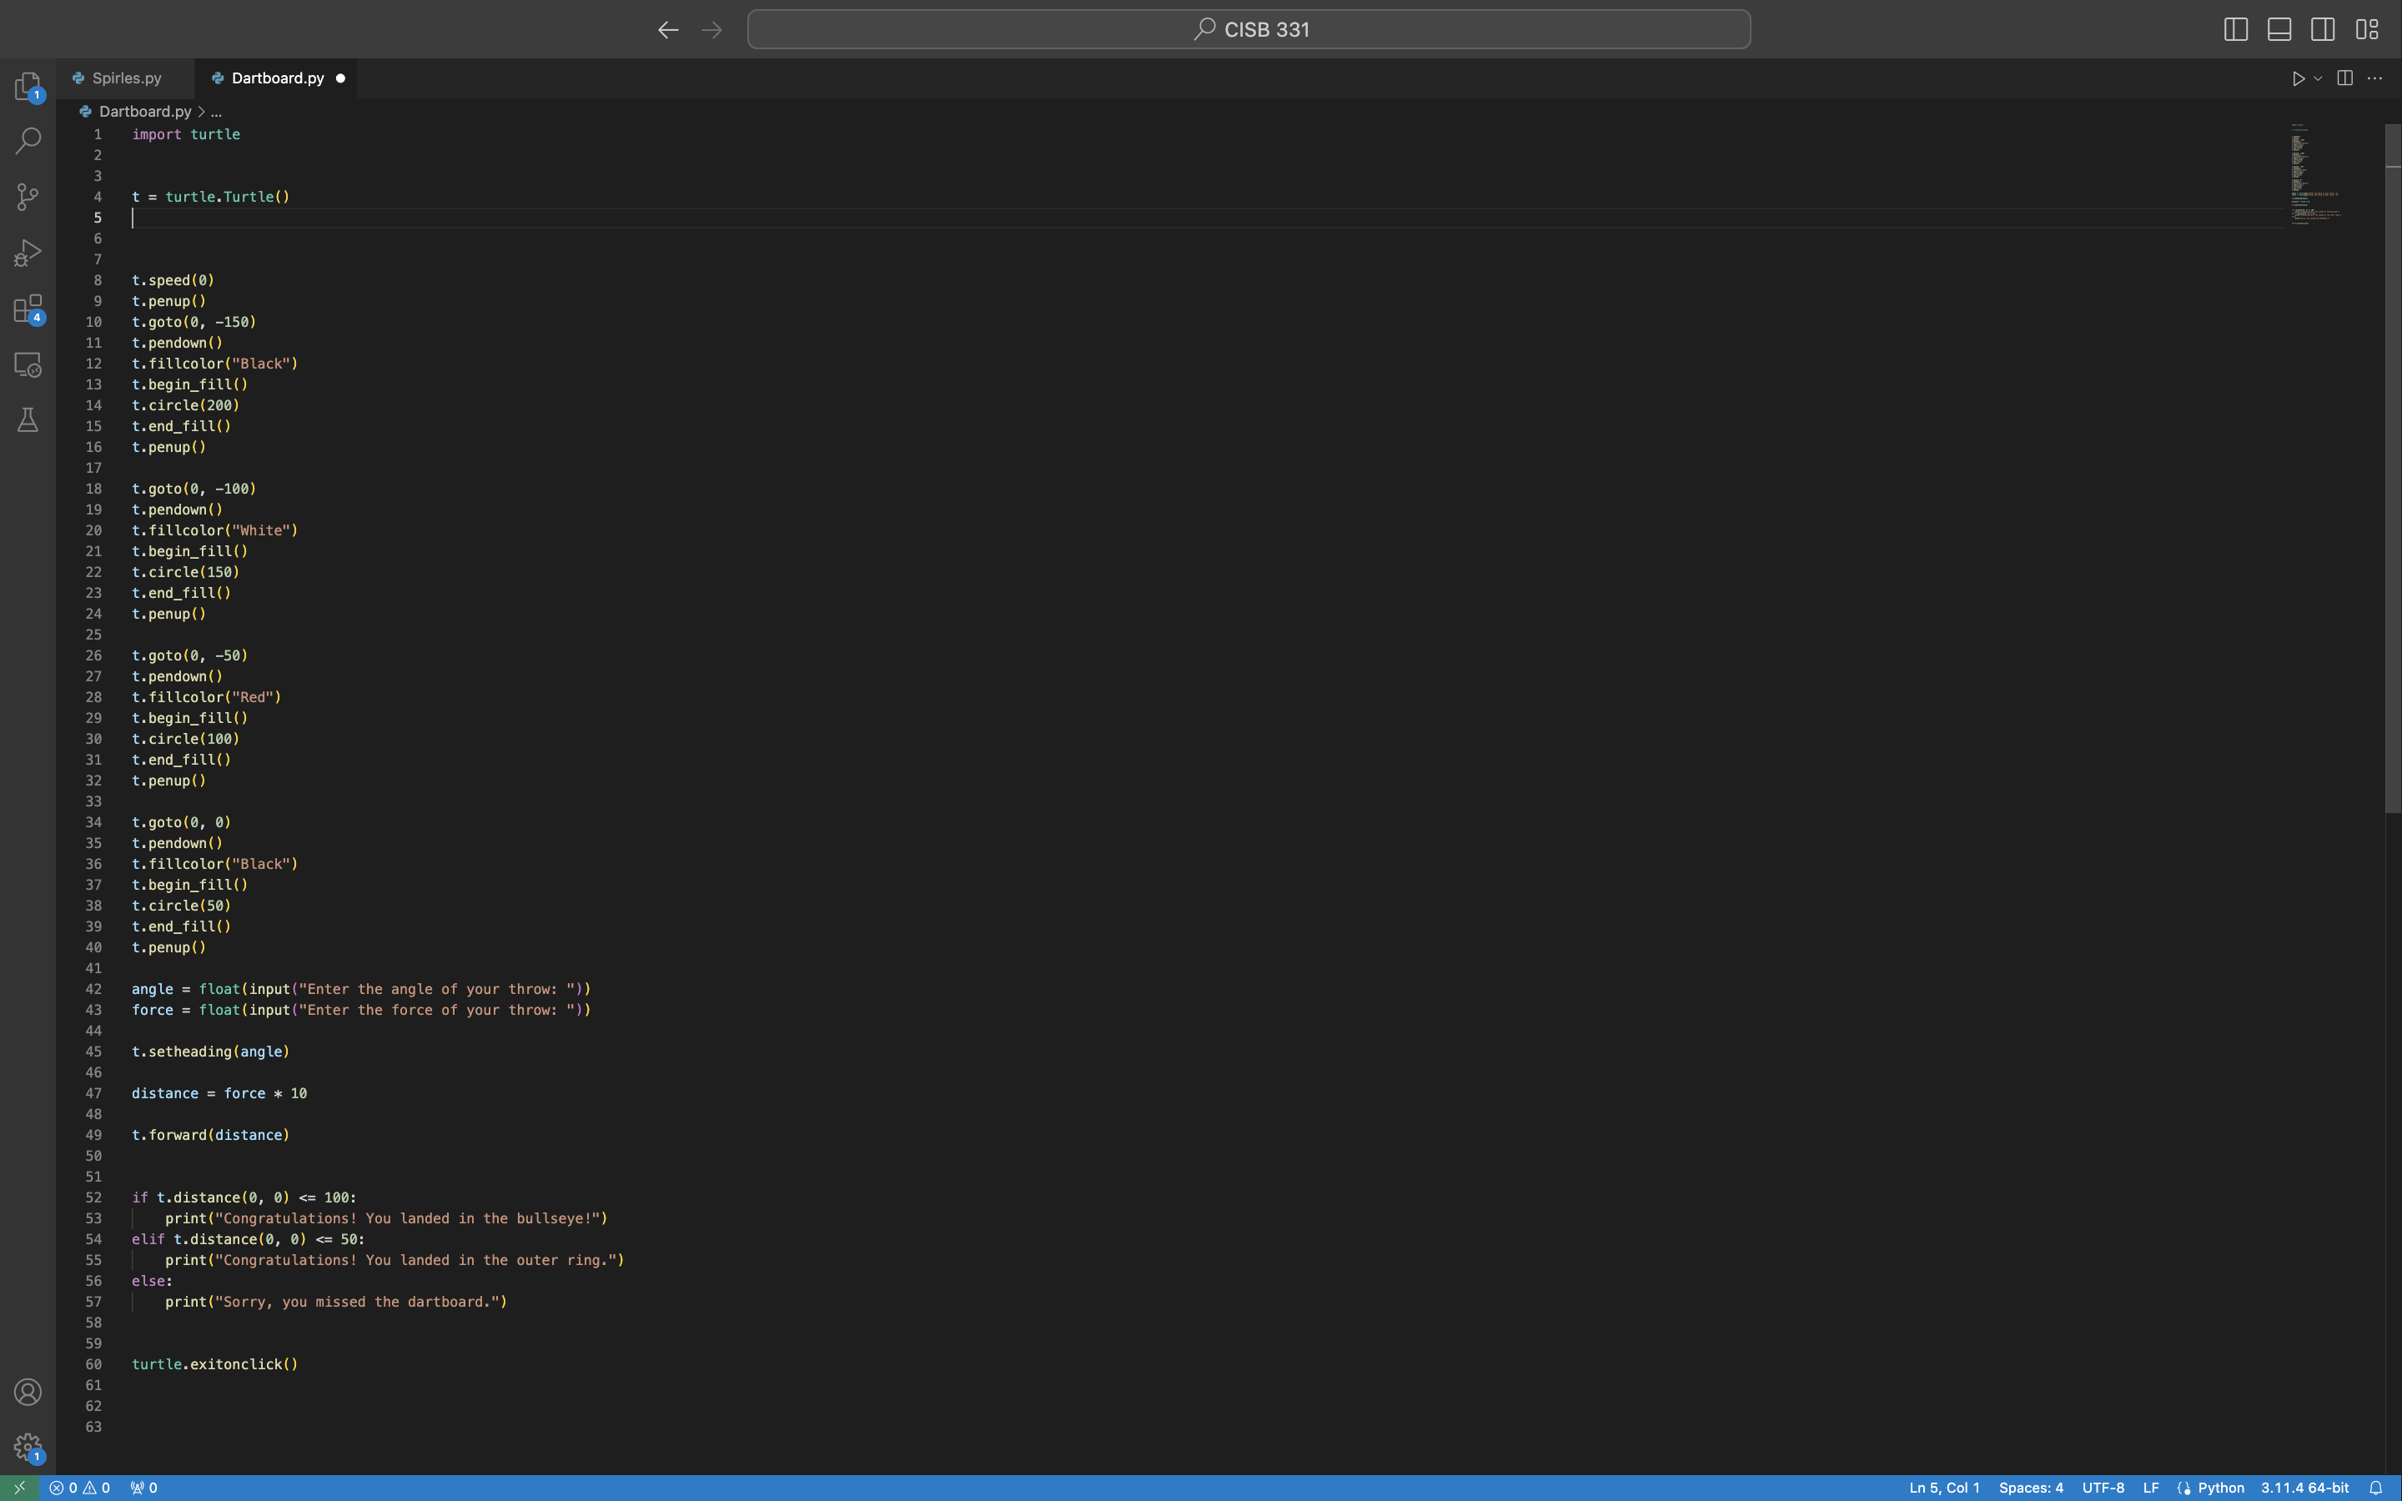Click the CISB 331 command center search box
The height and width of the screenshot is (1501, 2402).
(x=1249, y=30)
